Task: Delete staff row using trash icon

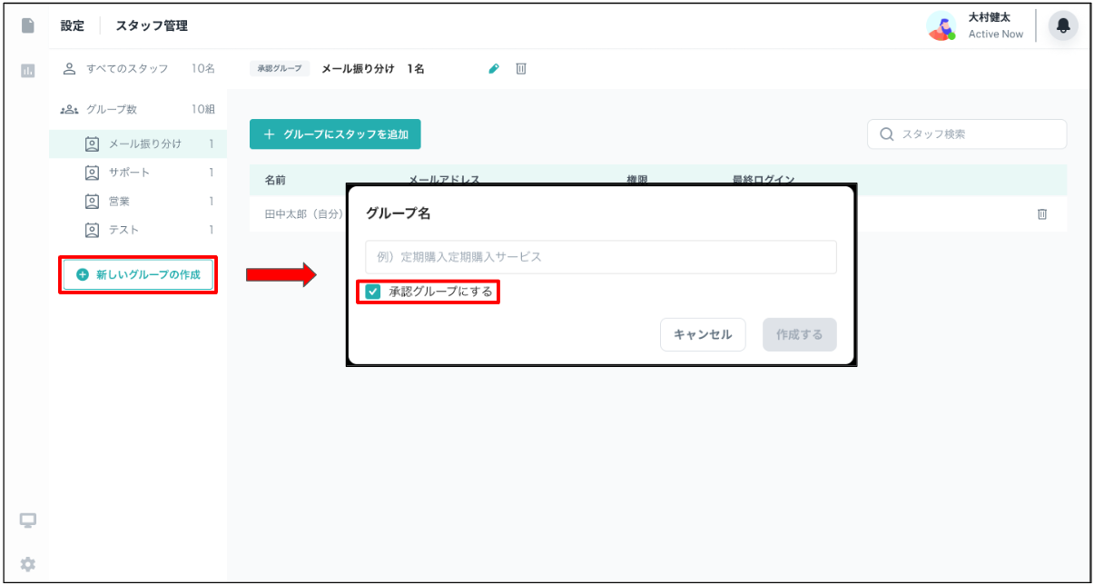Action: tap(1042, 214)
